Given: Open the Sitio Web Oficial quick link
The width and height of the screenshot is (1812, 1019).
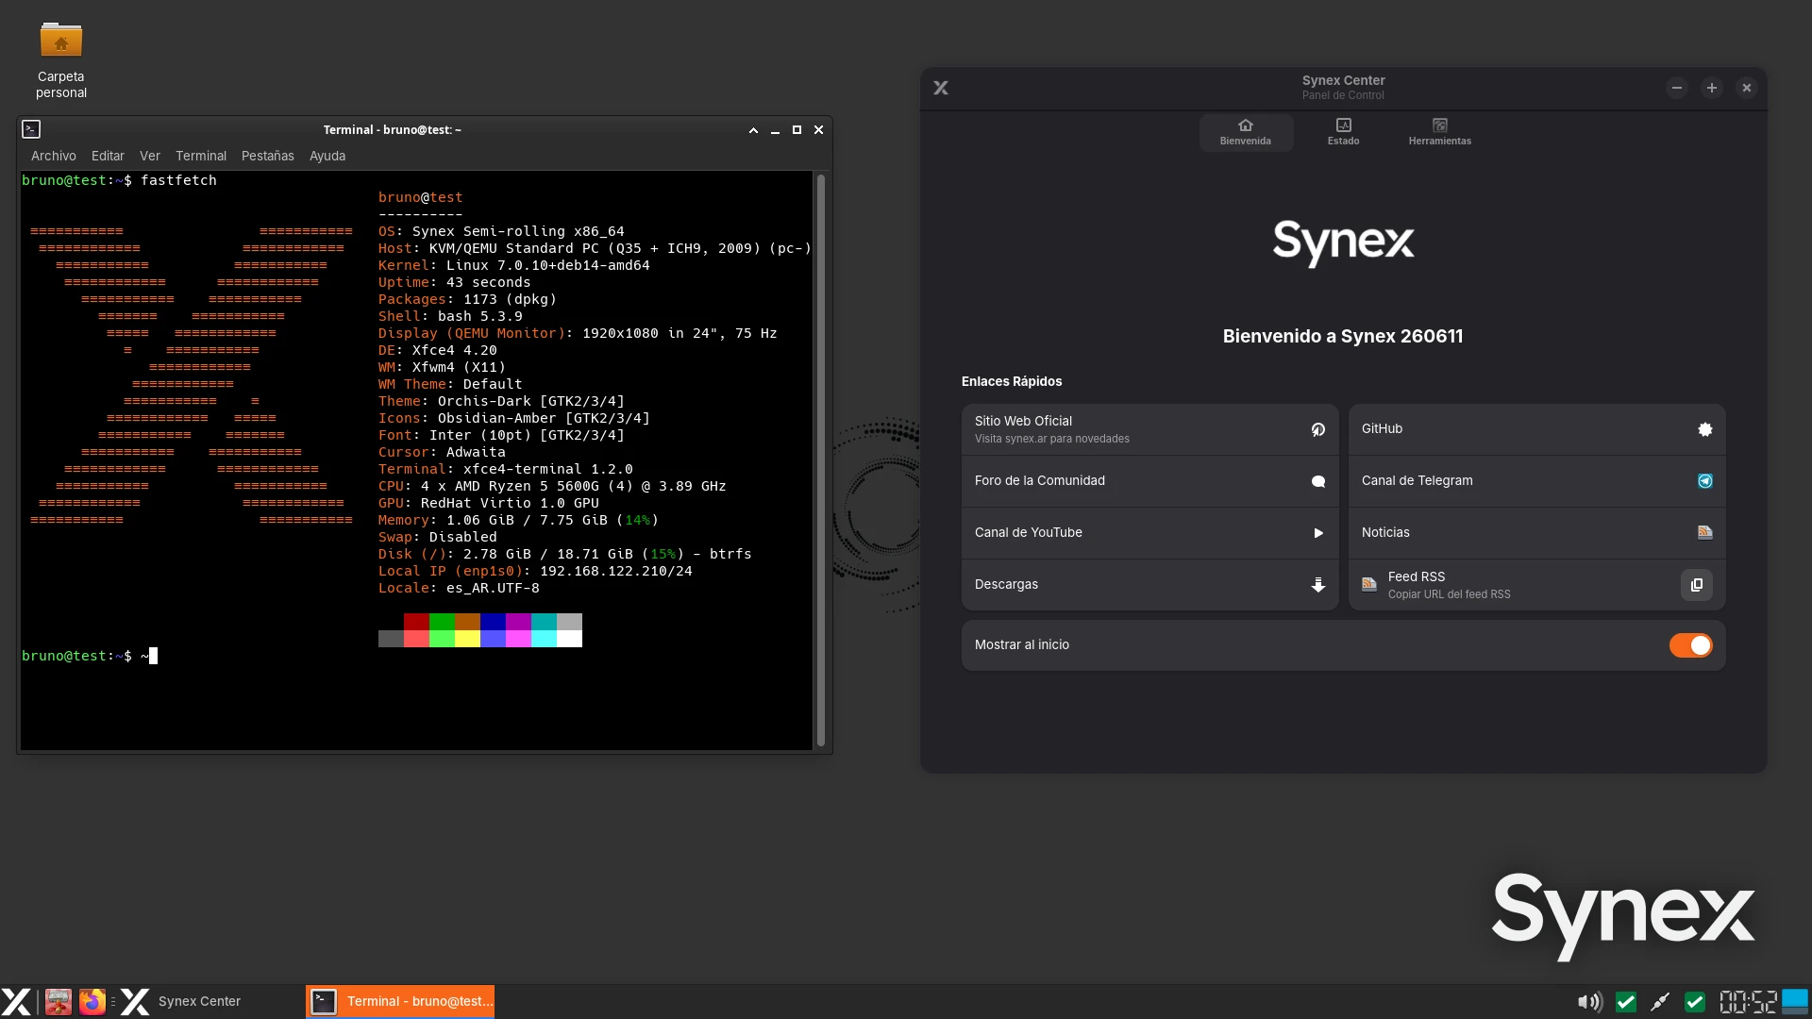Looking at the screenshot, I should pyautogui.click(x=1149, y=429).
